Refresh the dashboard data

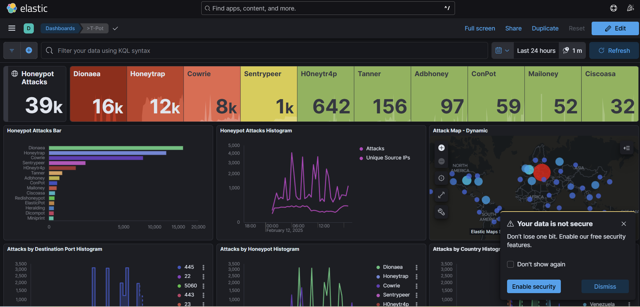click(614, 50)
